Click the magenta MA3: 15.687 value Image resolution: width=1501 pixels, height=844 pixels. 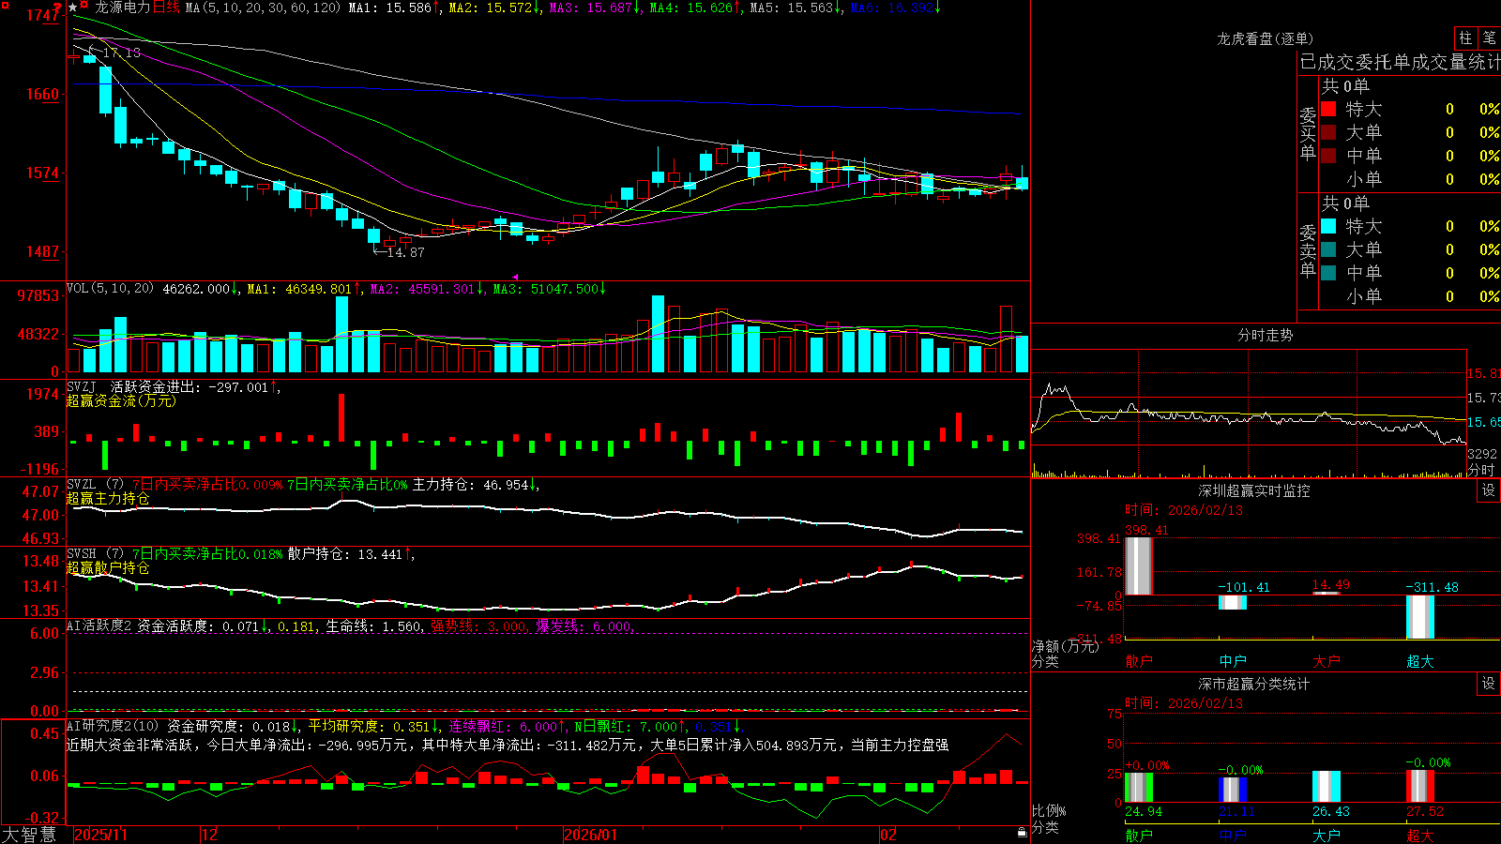coord(595,8)
